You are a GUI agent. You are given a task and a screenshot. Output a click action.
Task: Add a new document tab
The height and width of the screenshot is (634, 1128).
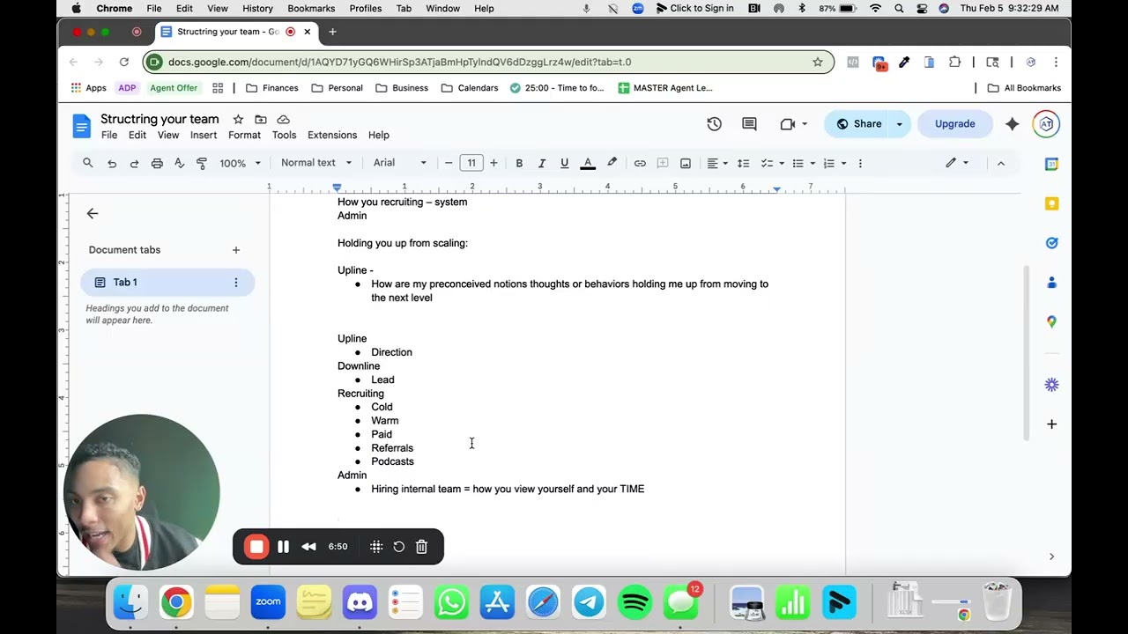236,250
